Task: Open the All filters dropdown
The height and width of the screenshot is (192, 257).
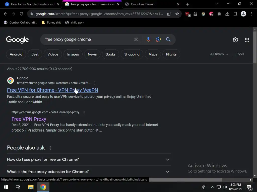Action: click(219, 54)
